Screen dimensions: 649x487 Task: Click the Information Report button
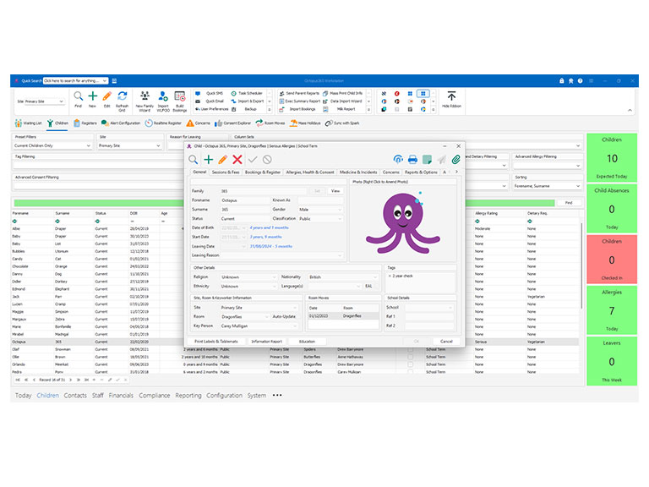266,342
